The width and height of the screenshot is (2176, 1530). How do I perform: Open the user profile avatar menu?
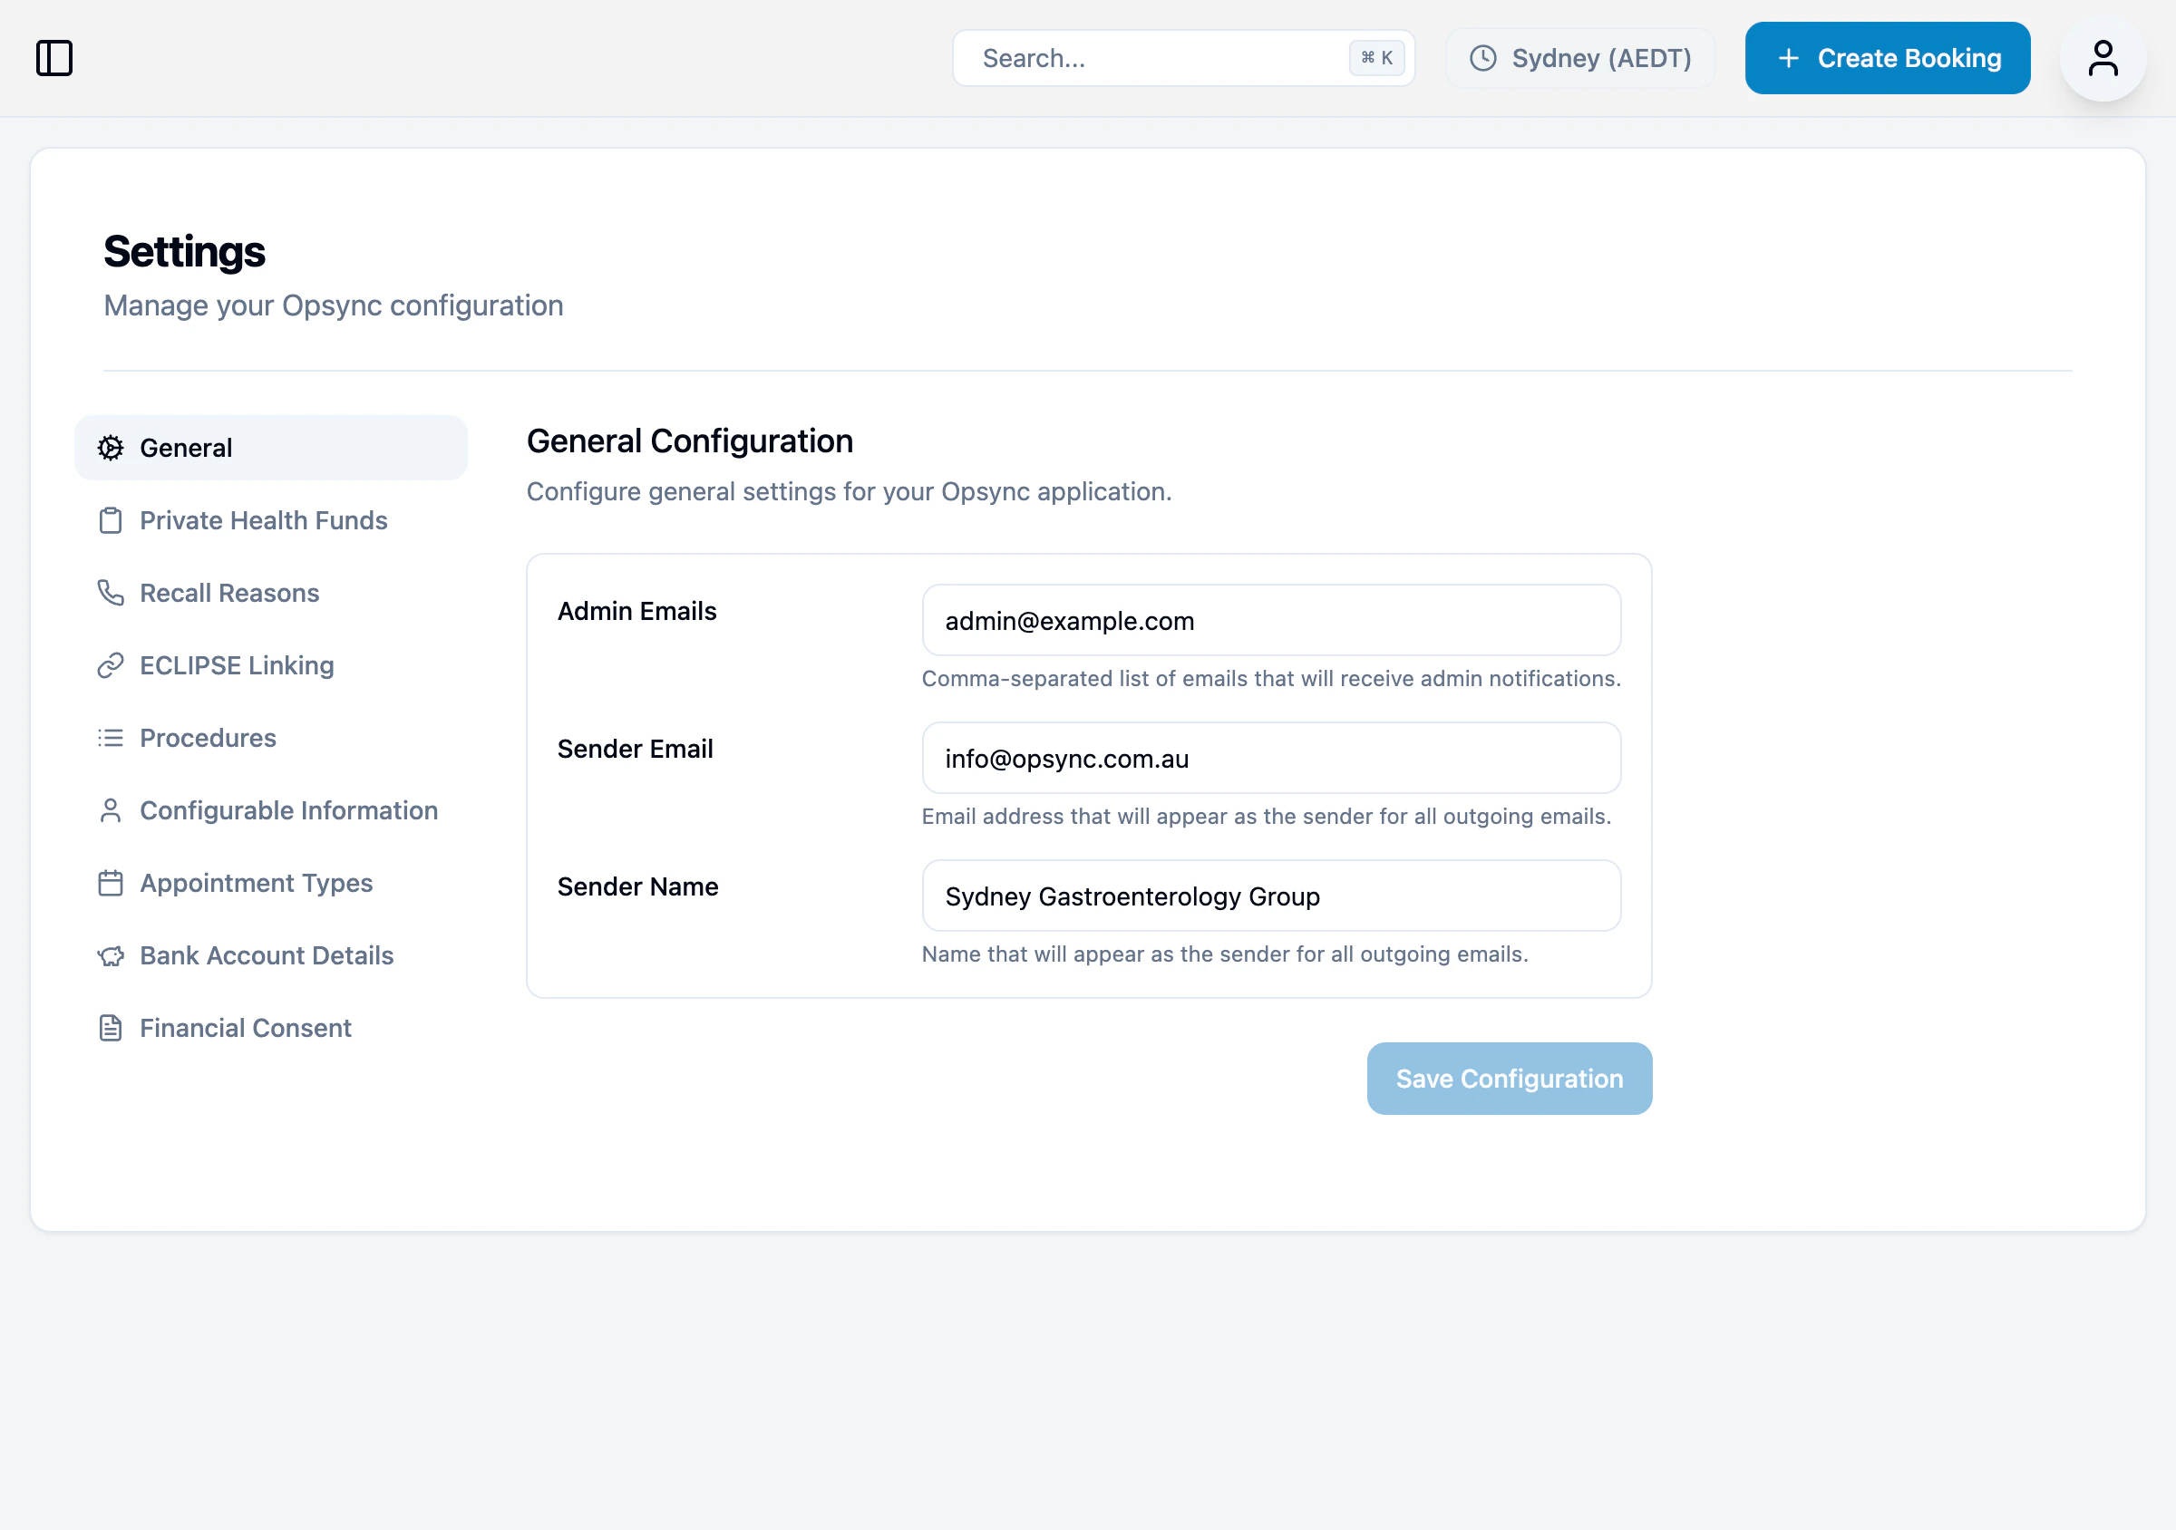coord(2102,58)
